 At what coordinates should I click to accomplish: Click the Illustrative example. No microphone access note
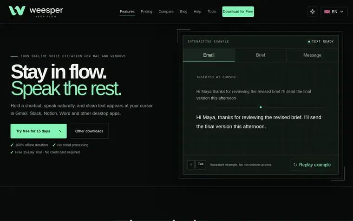coord(241,165)
